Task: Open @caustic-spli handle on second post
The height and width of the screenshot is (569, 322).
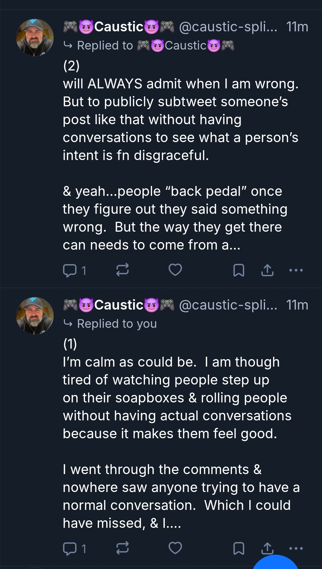Action: [228, 305]
